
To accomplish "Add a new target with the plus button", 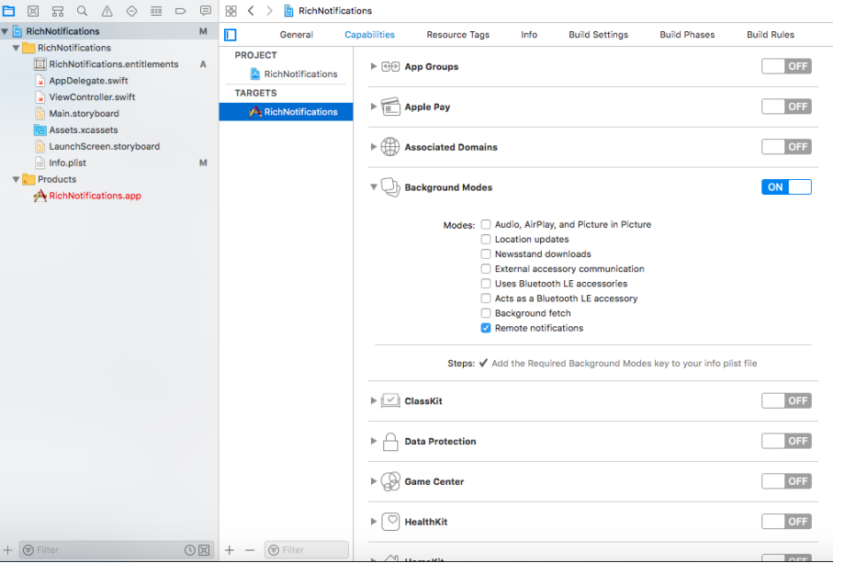I will point(230,550).
